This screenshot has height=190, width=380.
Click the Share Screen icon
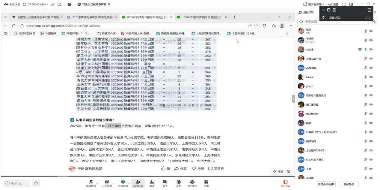[123, 182]
